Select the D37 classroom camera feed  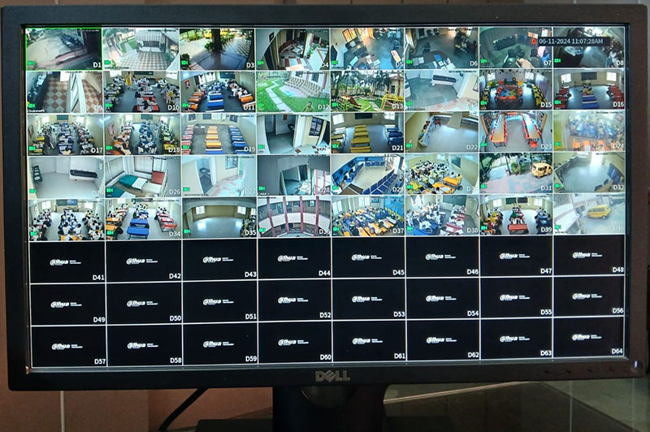[368, 217]
